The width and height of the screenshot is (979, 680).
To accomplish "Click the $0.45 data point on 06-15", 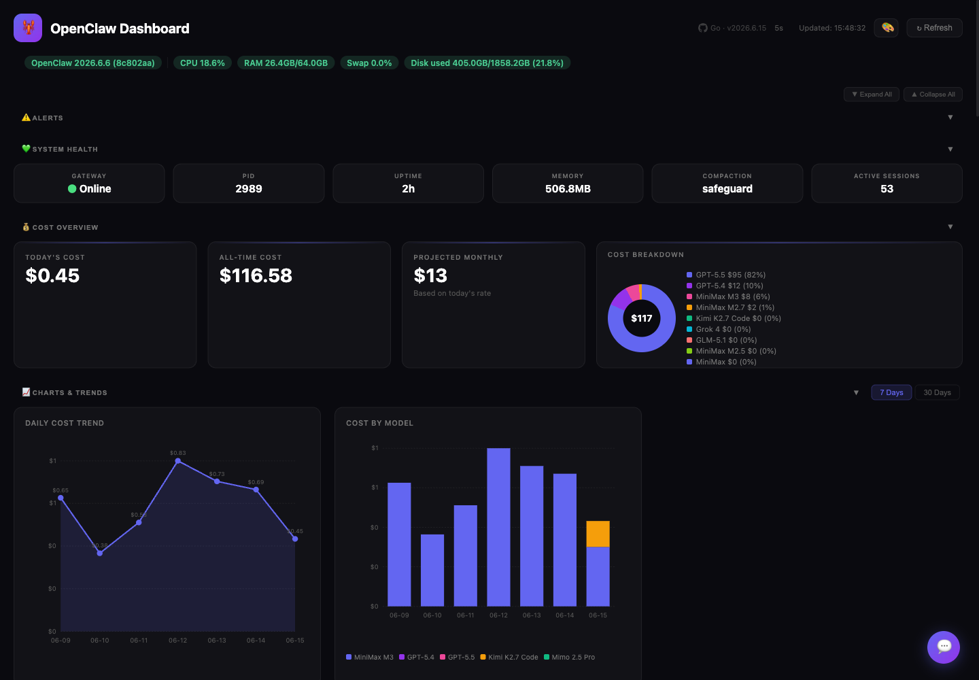I will point(295,539).
